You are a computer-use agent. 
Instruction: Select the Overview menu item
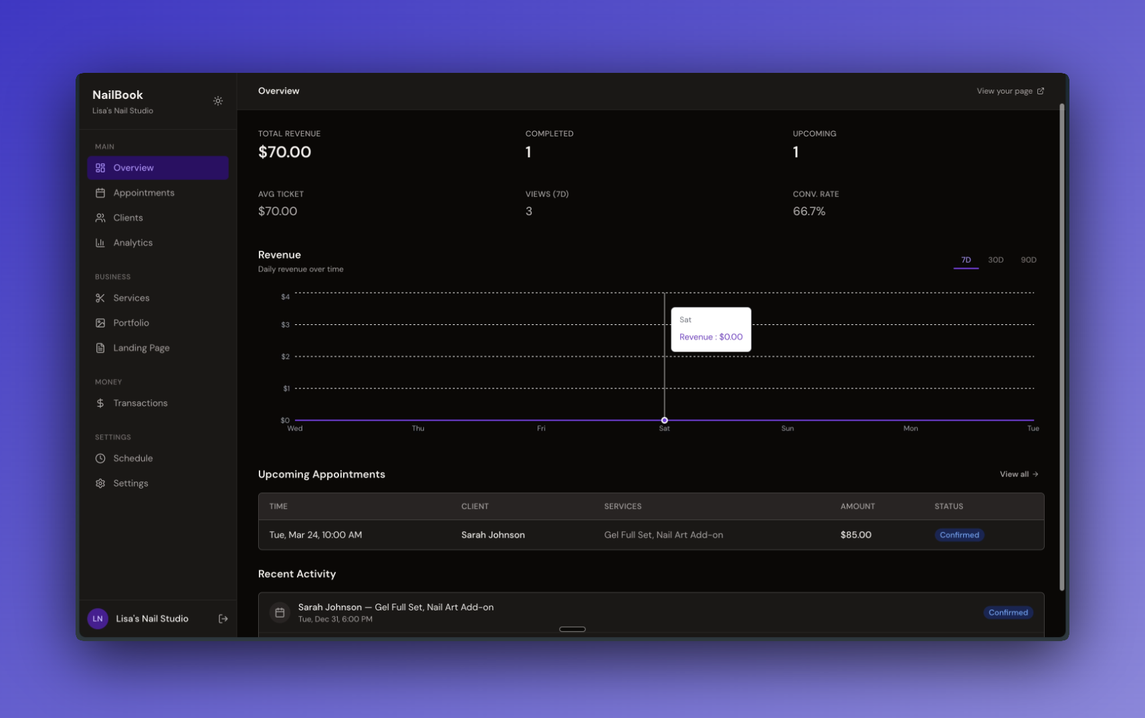132,168
